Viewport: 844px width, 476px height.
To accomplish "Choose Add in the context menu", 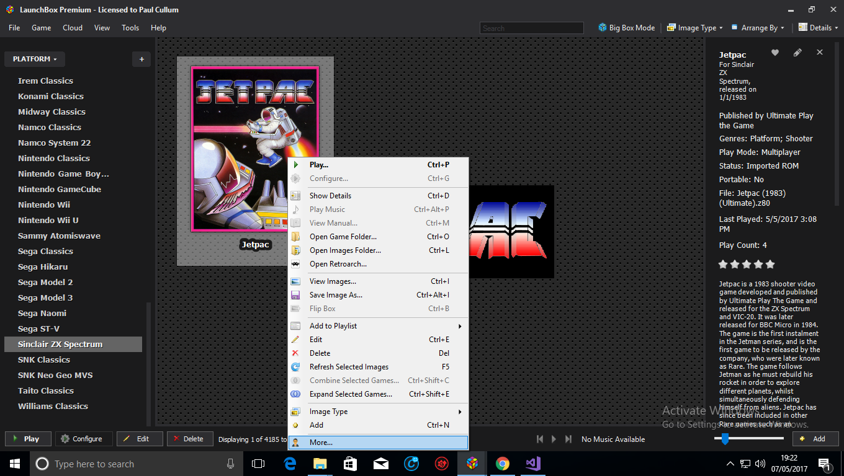I will [379, 425].
